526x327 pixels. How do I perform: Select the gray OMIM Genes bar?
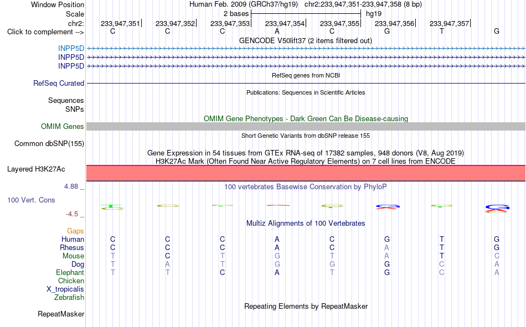pos(306,127)
